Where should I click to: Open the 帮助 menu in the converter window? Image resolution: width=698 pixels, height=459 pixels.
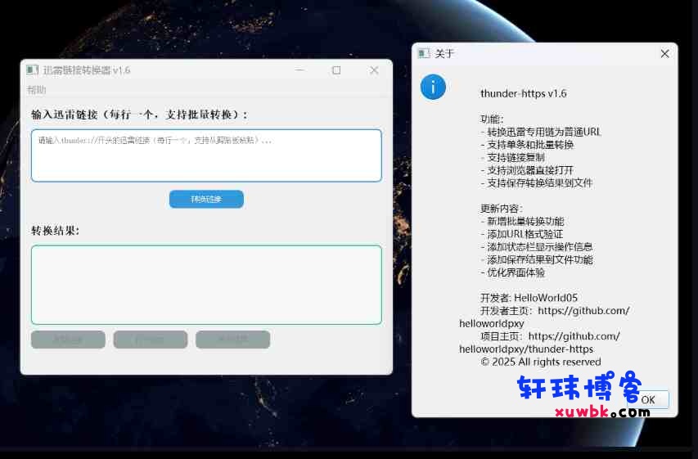[x=36, y=89]
